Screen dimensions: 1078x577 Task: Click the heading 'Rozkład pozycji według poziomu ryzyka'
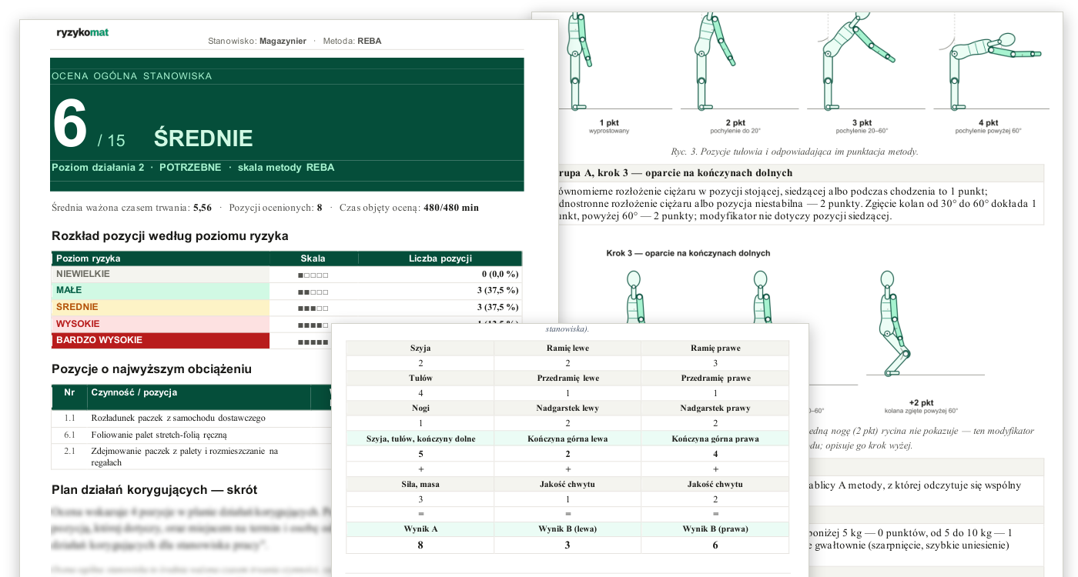coord(170,236)
